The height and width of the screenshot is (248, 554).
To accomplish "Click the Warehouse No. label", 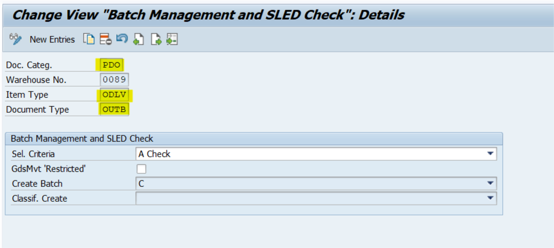I will coord(36,80).
